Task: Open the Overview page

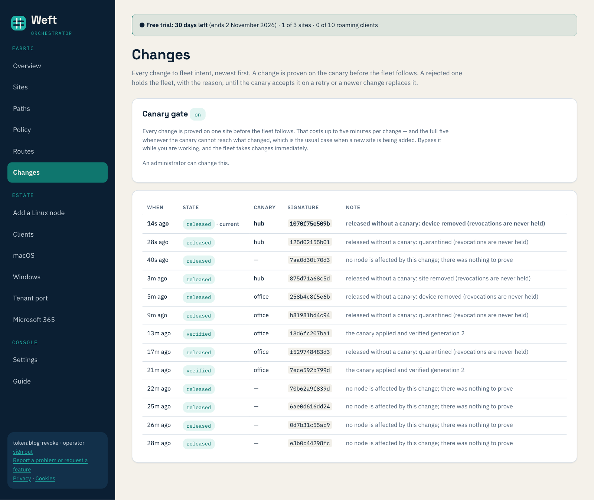Action: click(x=58, y=66)
